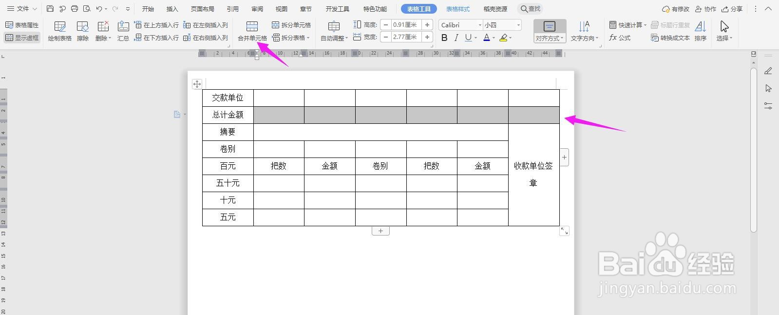Open the 章节 tab
Screen dimensions: 779x315
point(306,9)
